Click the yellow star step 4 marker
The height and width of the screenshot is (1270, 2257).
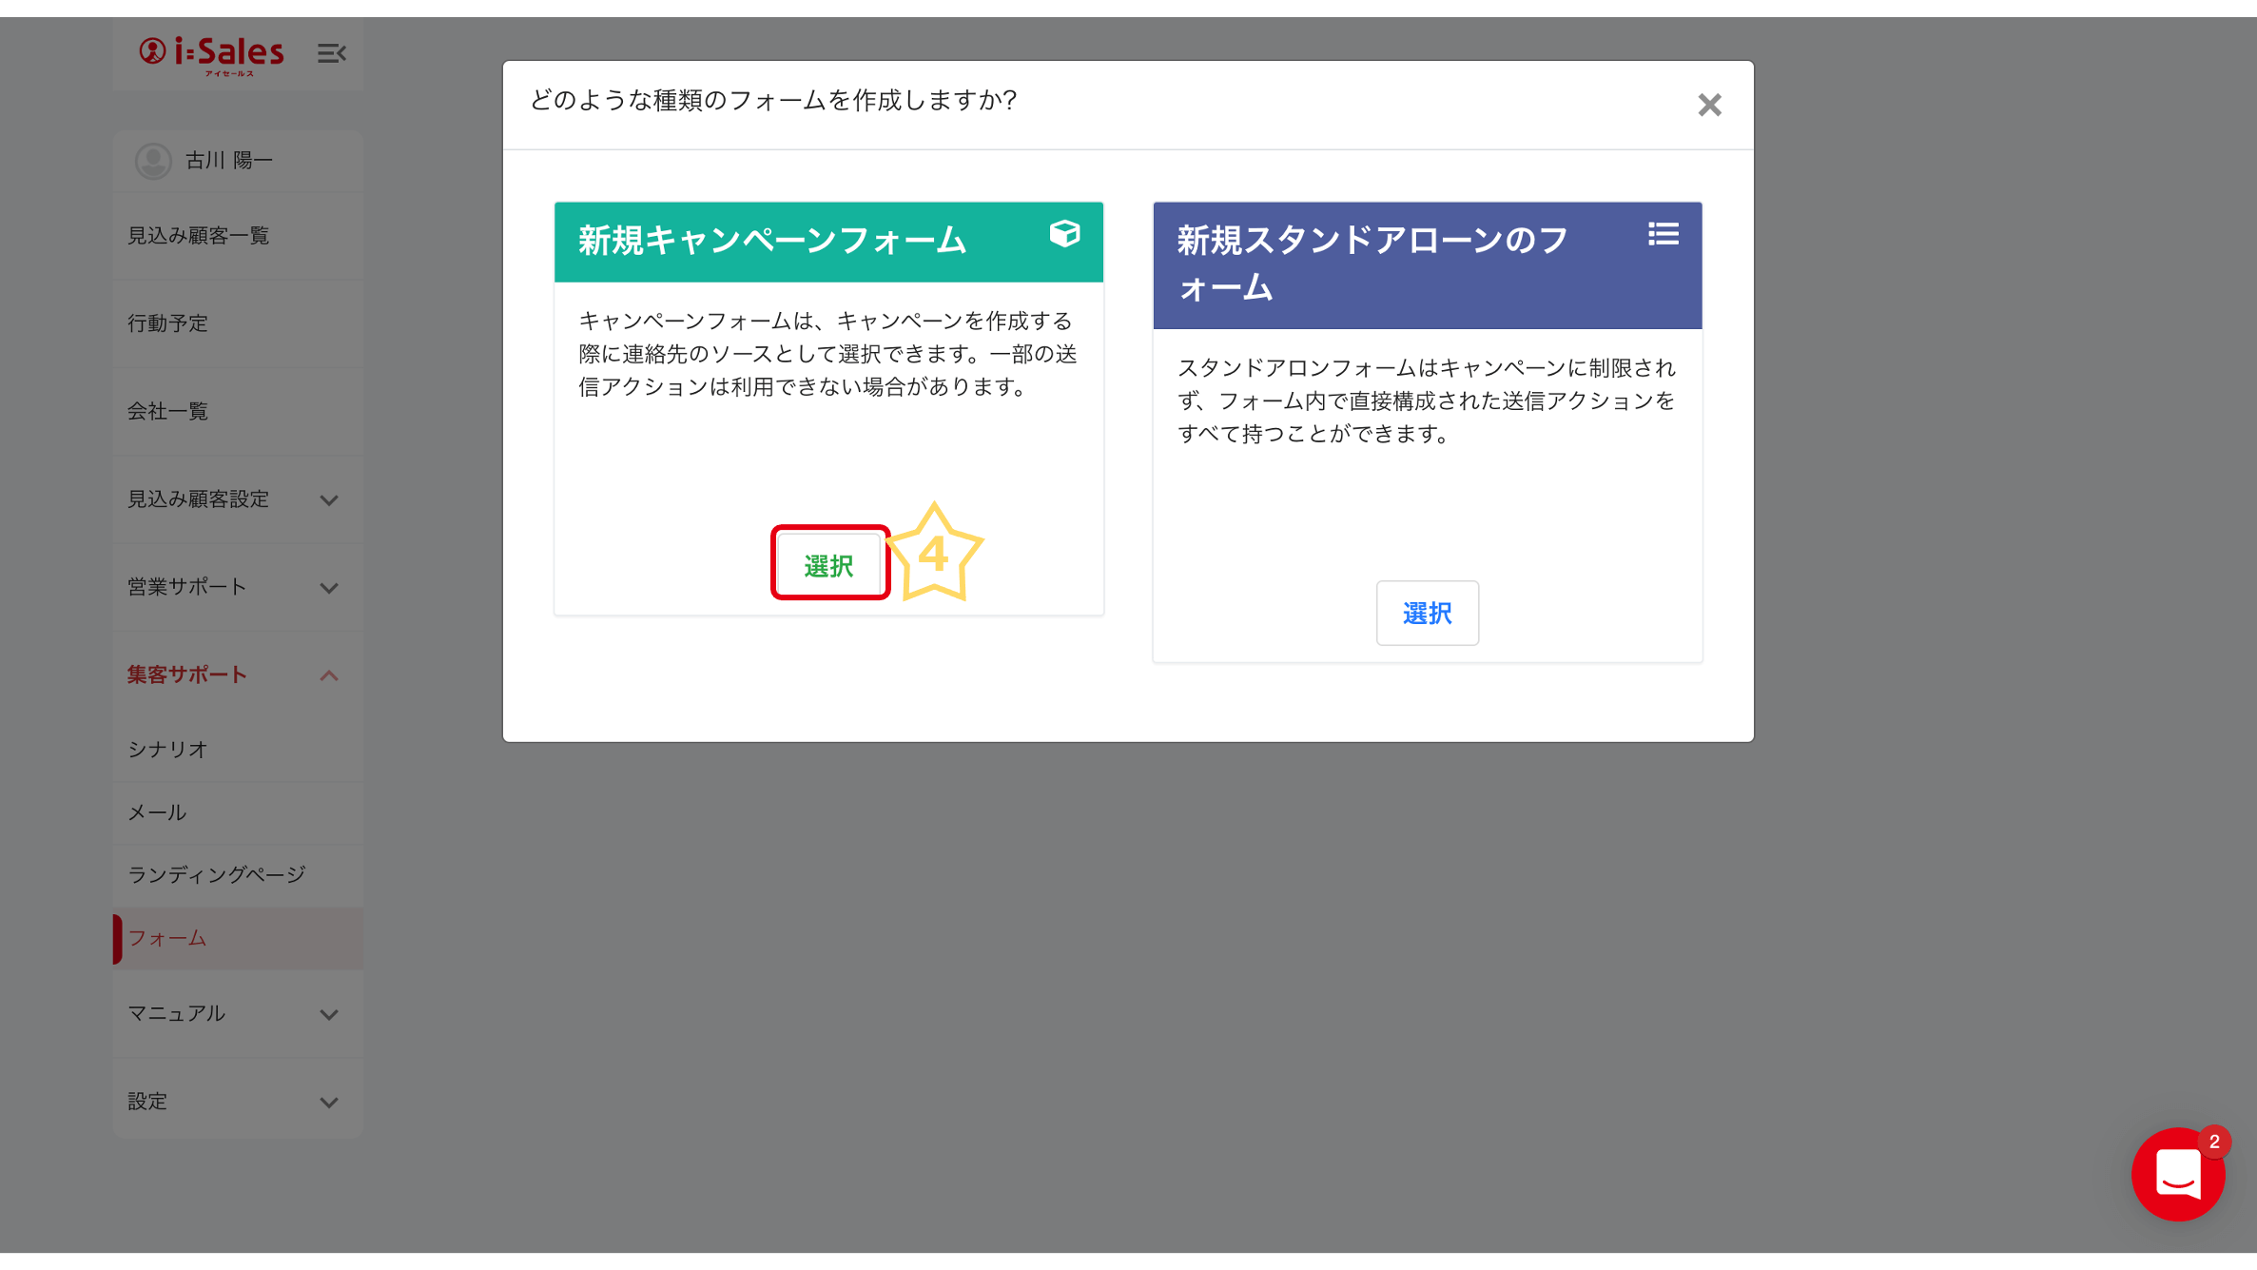[934, 555]
